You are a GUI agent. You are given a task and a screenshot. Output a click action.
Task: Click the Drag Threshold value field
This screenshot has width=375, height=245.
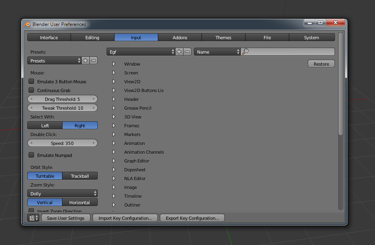coord(62,99)
